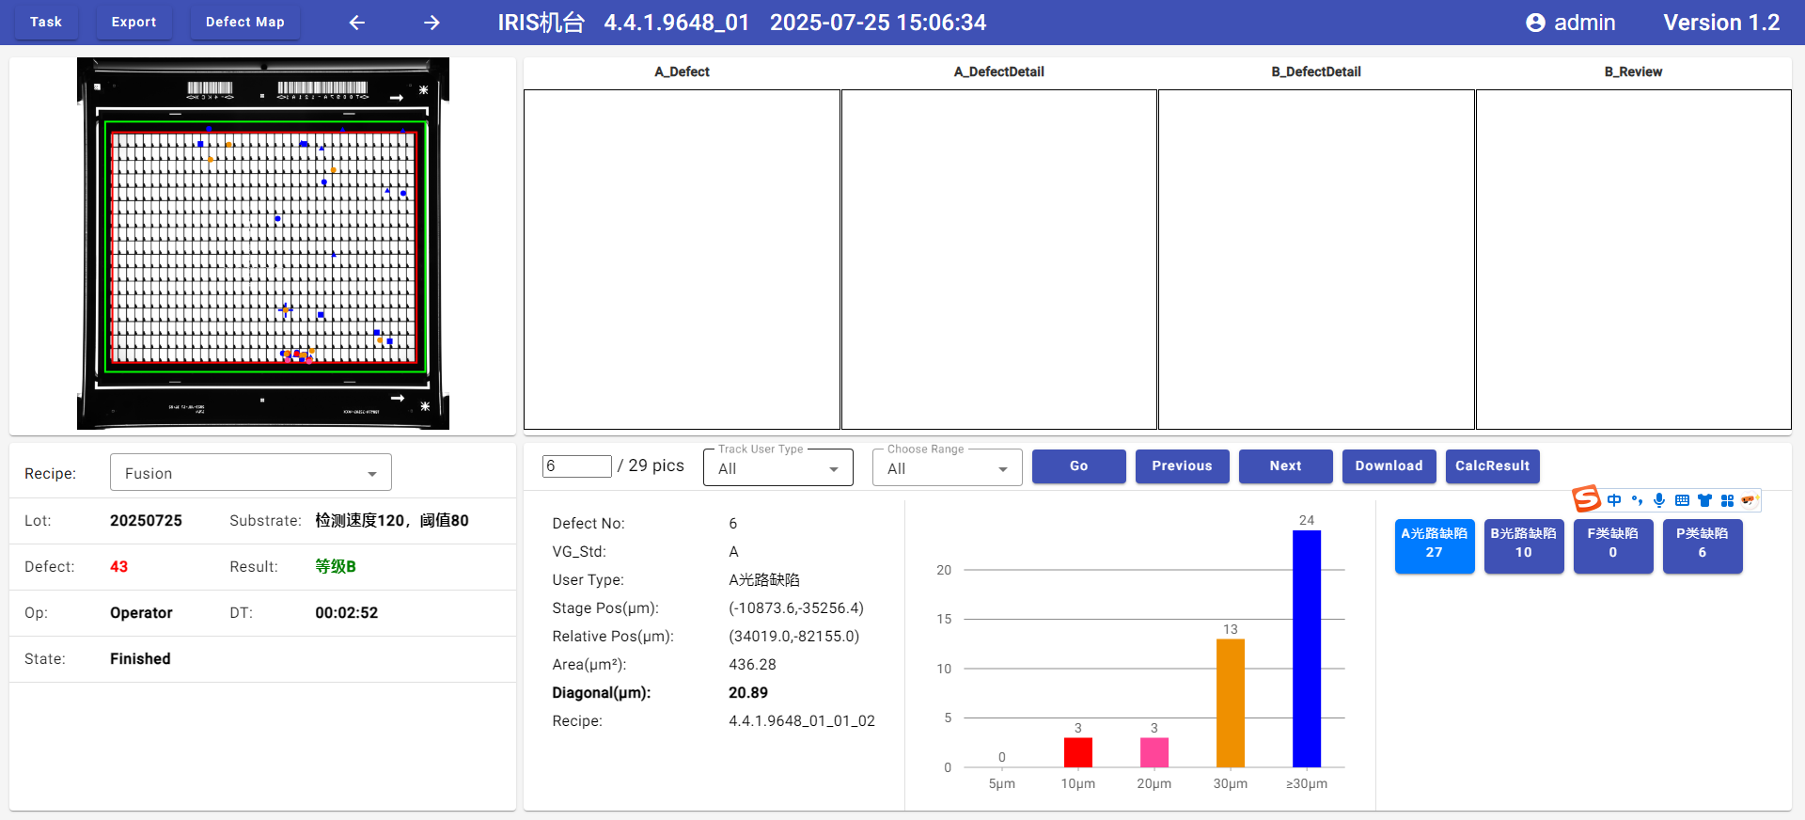Click the right arrow navigation icon

point(432,23)
